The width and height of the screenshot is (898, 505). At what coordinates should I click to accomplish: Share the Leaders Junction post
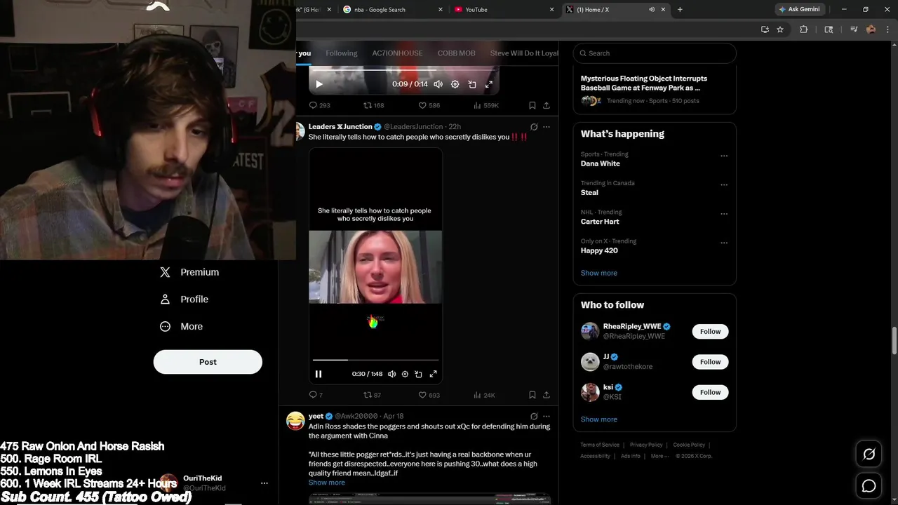click(x=547, y=395)
